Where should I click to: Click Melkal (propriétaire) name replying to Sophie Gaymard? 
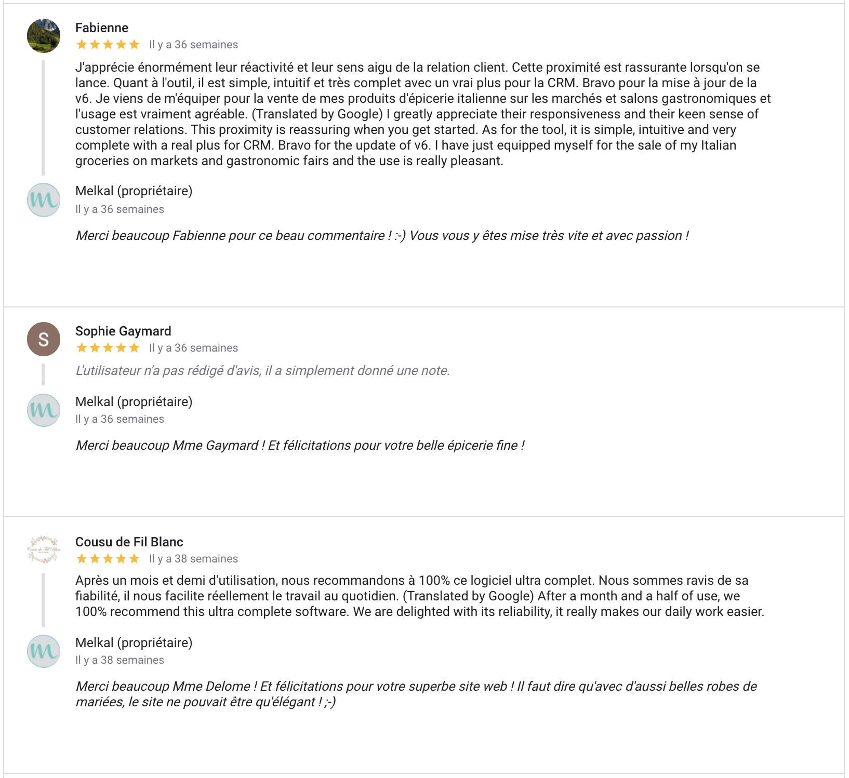click(134, 402)
